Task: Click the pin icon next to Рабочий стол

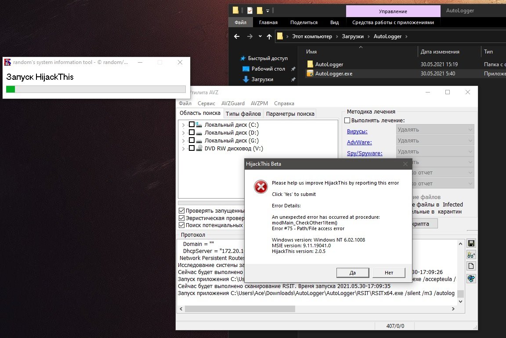Action: (x=293, y=69)
